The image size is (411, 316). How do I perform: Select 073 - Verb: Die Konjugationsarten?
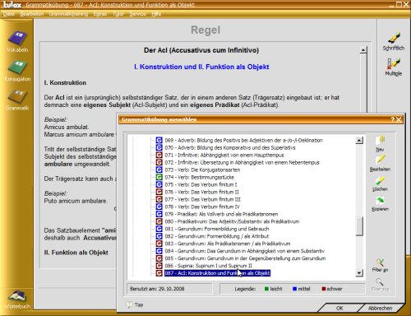point(202,170)
